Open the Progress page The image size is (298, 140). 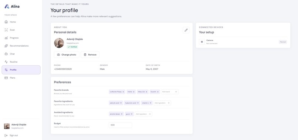(x=21, y=38)
